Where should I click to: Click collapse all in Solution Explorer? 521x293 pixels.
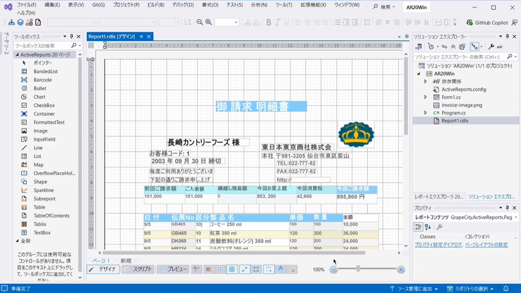453,46
